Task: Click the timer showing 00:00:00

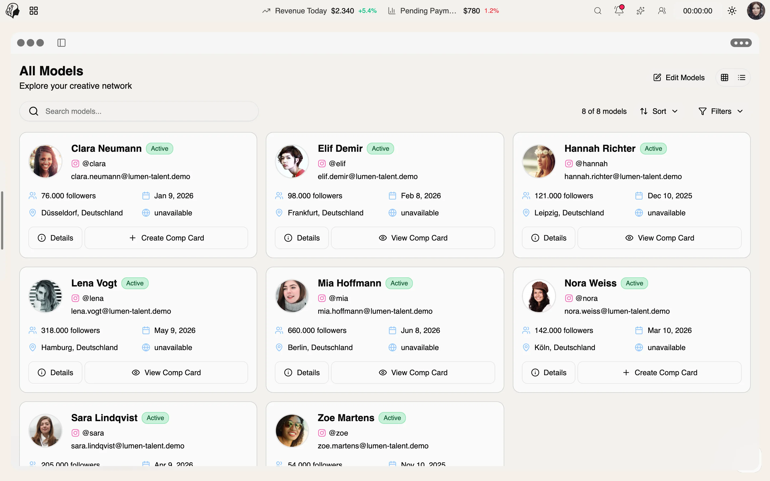Action: [x=698, y=11]
